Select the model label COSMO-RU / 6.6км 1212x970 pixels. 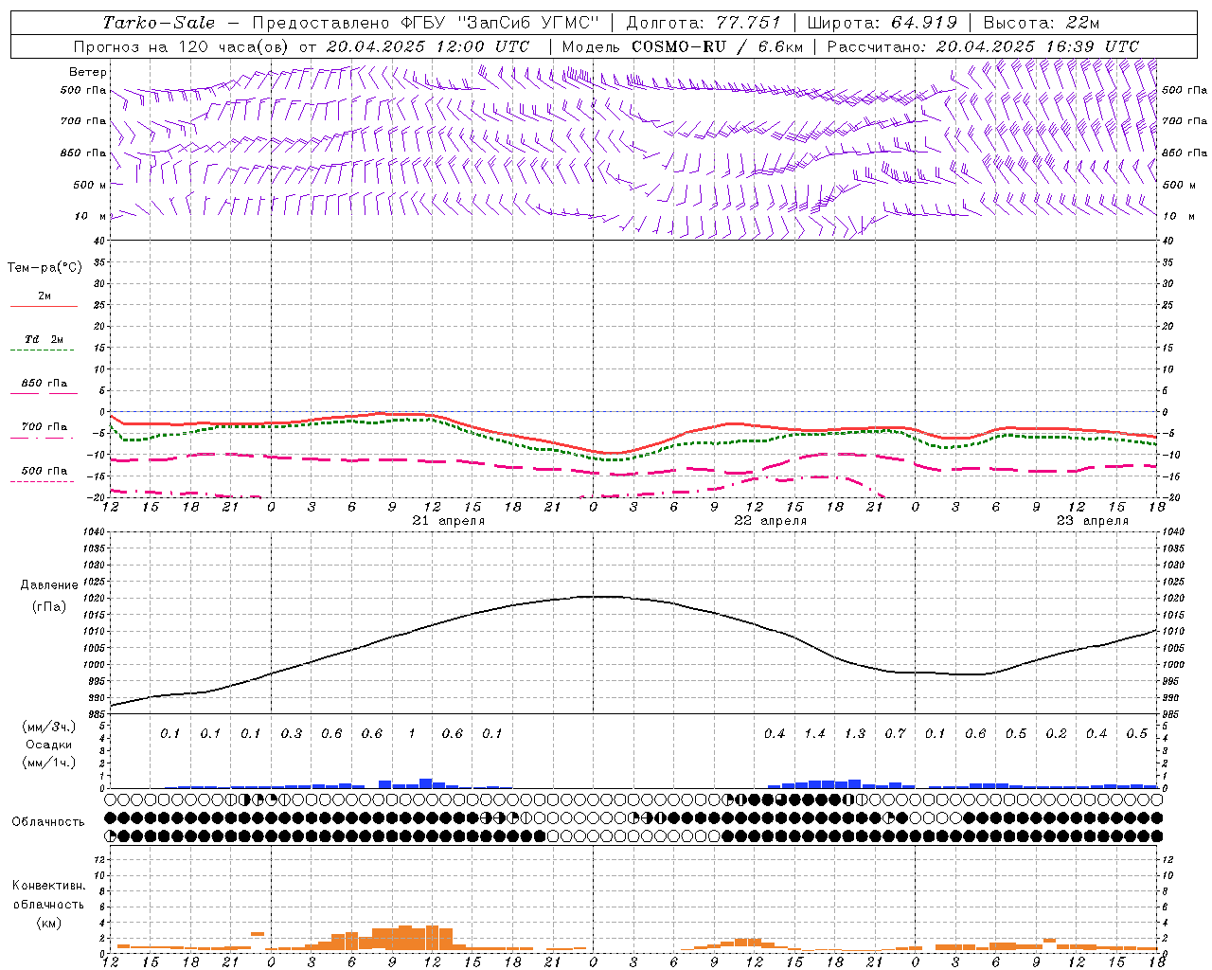click(683, 46)
